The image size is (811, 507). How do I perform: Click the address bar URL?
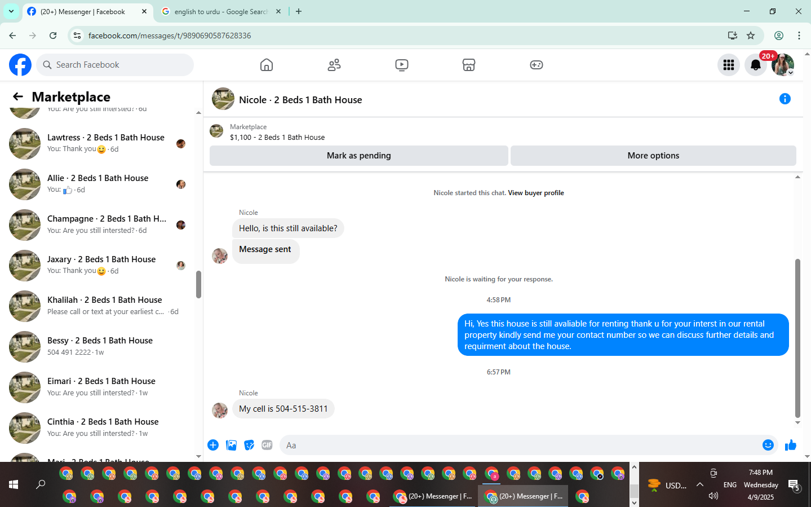coord(170,36)
